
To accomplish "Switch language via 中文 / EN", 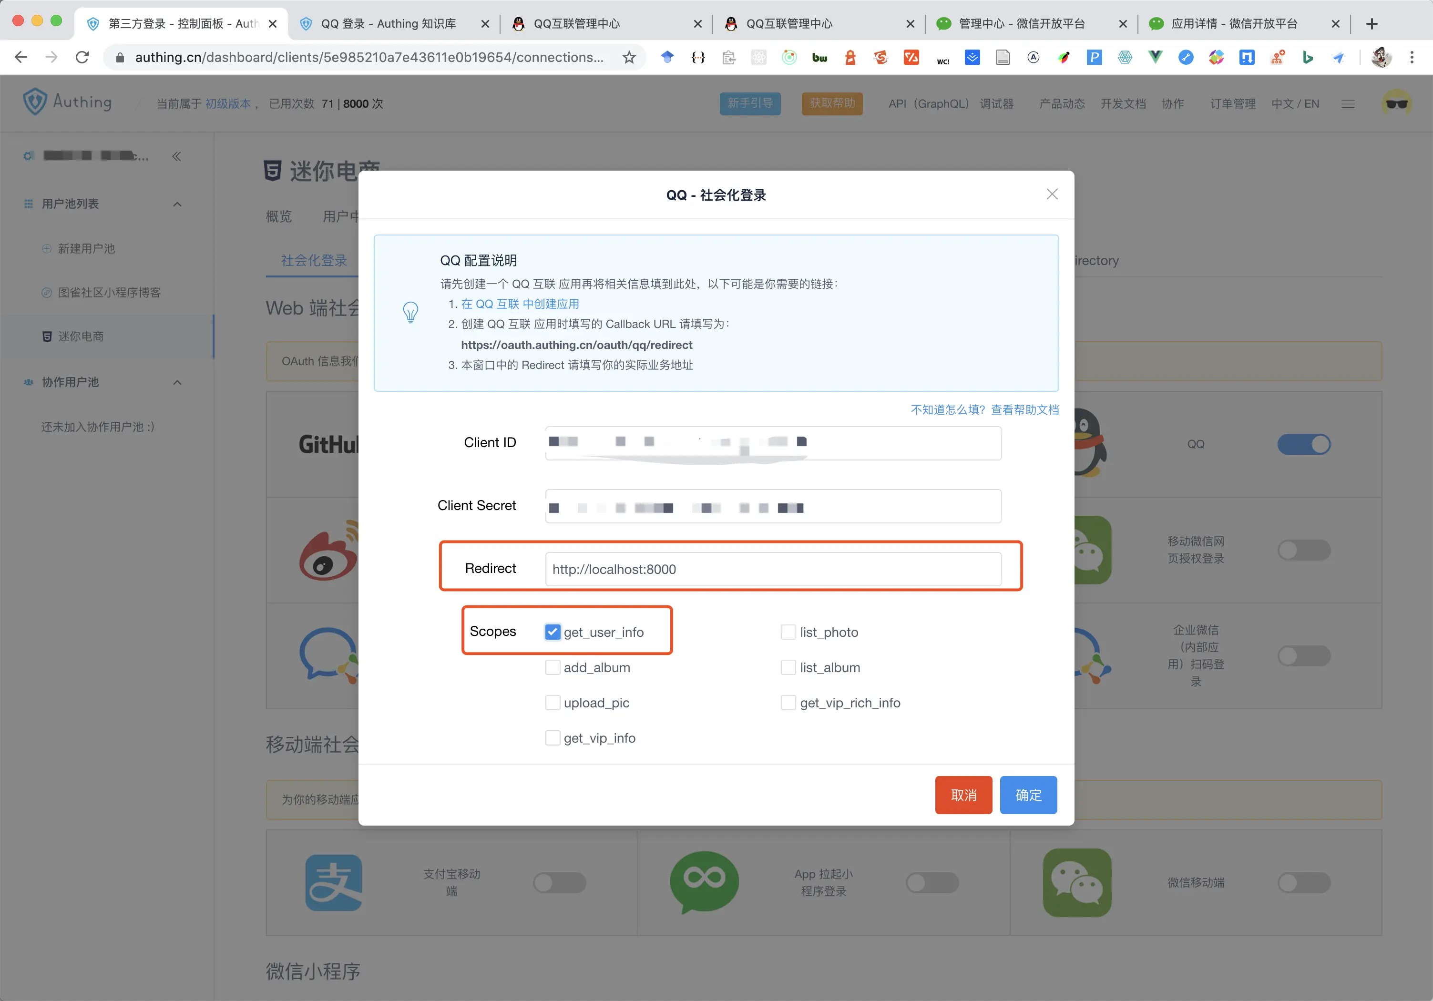I will pyautogui.click(x=1295, y=103).
